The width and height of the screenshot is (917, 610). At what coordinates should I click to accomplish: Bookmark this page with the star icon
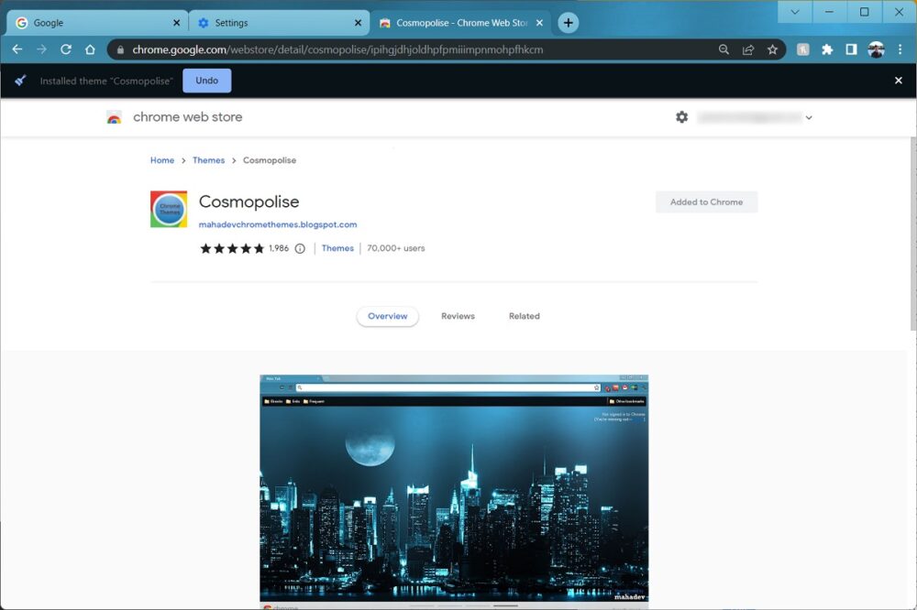coord(772,49)
